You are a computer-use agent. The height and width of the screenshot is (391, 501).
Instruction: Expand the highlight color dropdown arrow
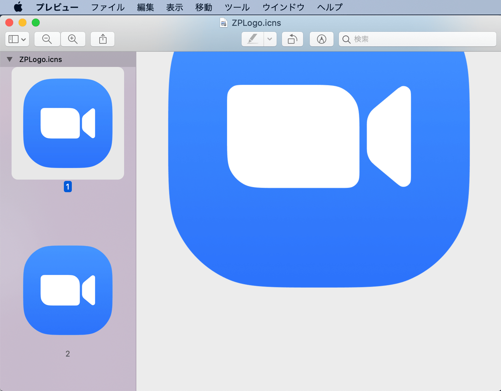pyautogui.click(x=270, y=39)
